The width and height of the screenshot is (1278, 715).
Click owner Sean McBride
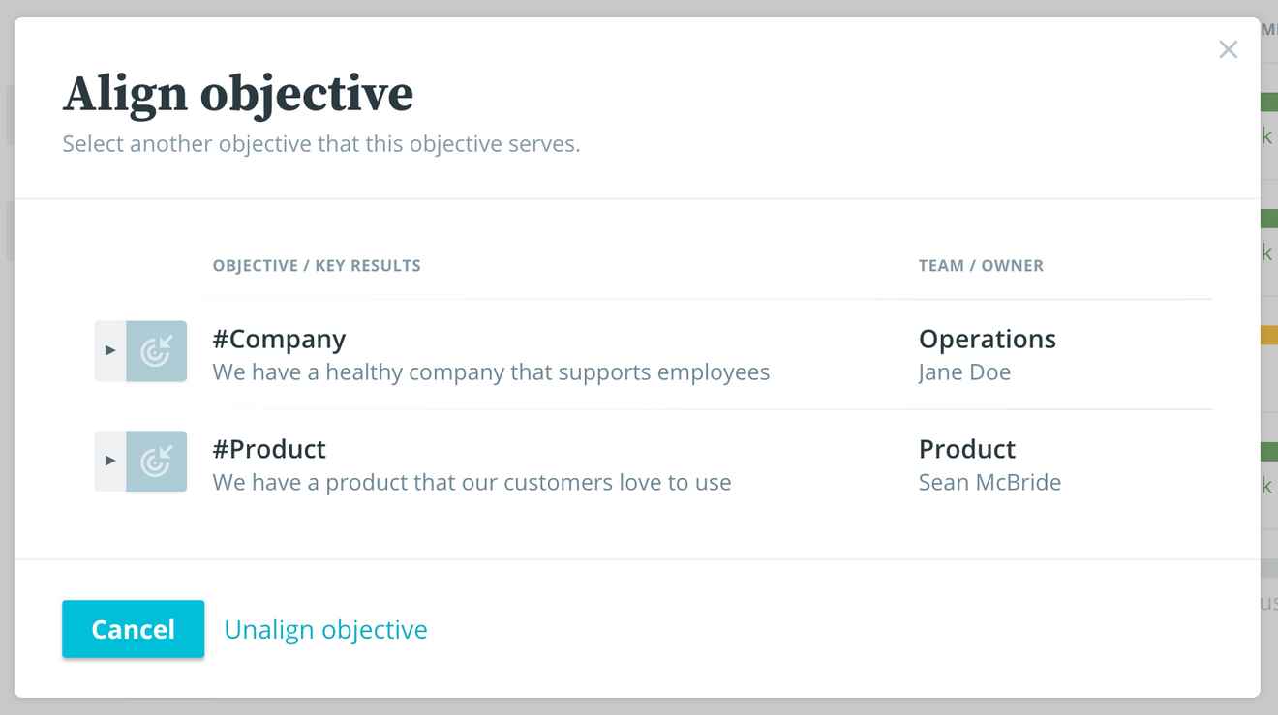point(989,482)
